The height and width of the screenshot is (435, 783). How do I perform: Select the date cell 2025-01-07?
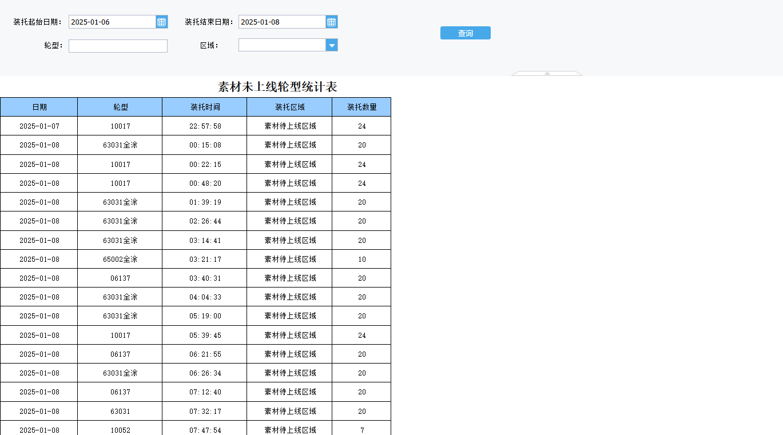click(39, 126)
